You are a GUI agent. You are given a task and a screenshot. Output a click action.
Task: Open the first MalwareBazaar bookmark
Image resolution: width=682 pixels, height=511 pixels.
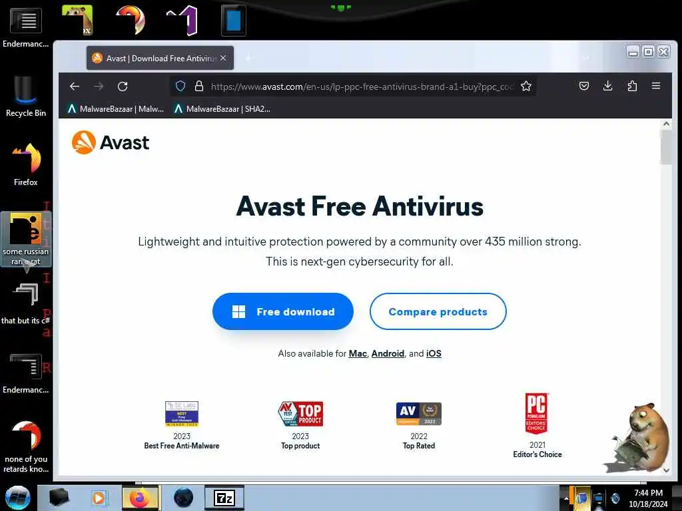116,109
